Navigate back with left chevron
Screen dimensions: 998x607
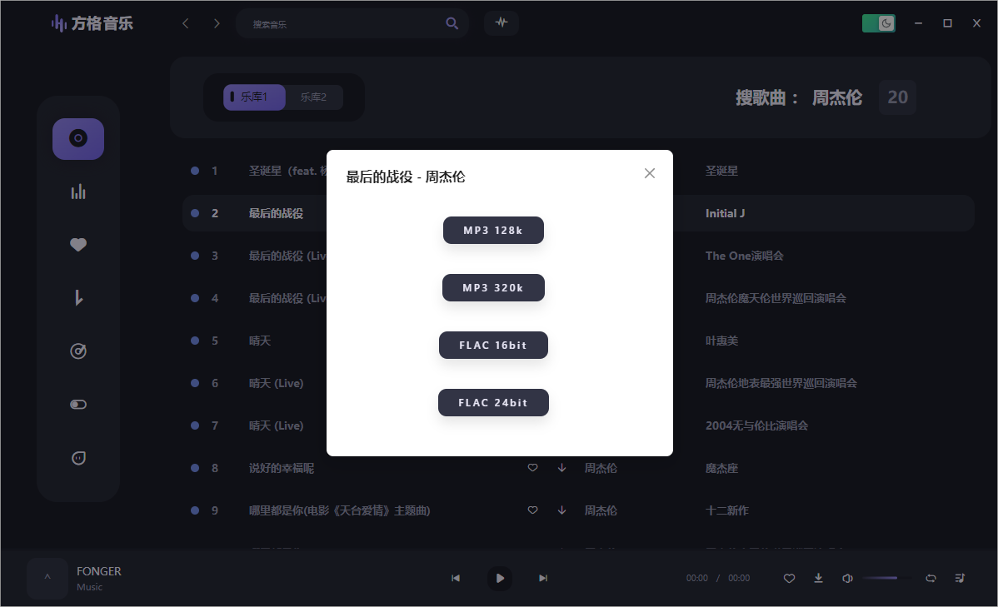click(186, 23)
